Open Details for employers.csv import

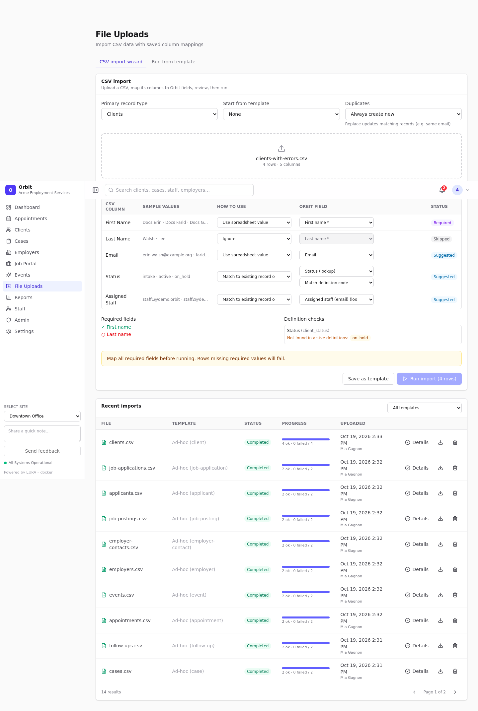[x=417, y=569]
